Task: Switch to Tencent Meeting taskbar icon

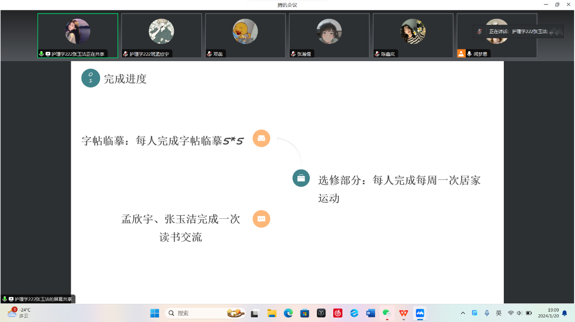Action: click(420, 313)
